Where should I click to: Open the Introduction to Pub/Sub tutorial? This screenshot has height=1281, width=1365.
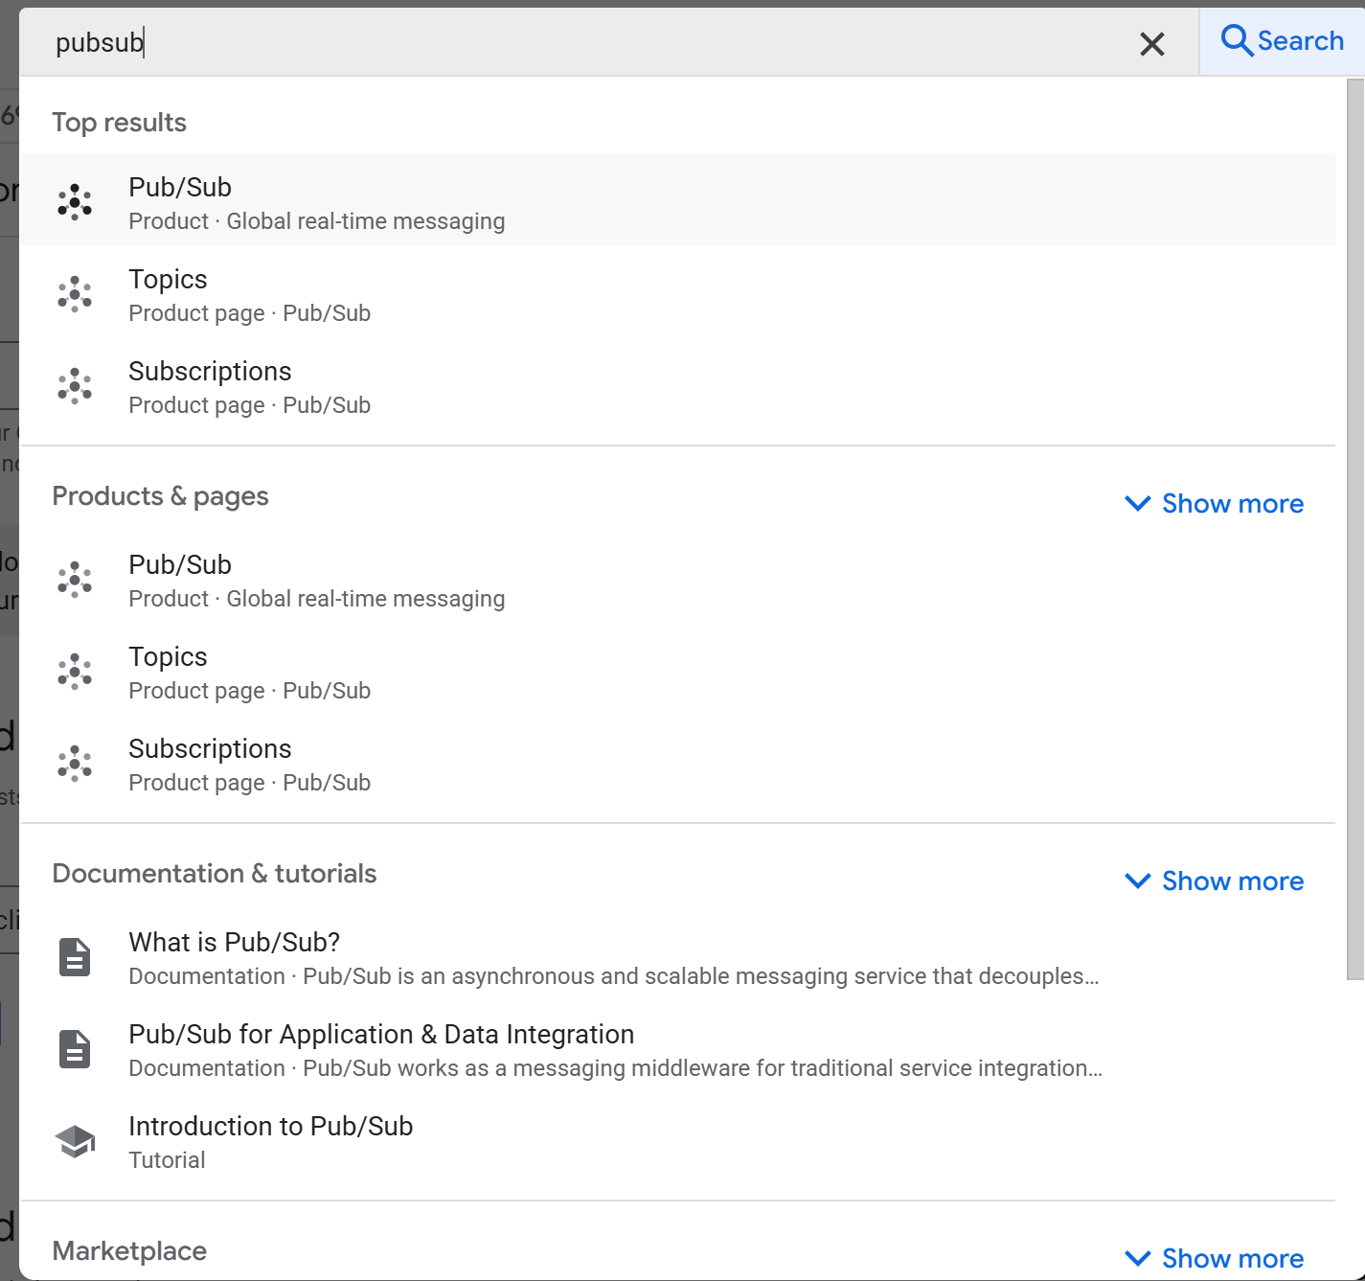pyautogui.click(x=271, y=1127)
